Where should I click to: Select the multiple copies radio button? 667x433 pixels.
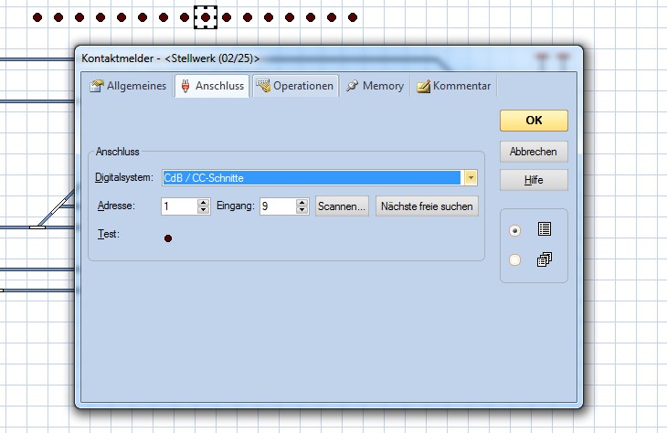[x=514, y=259]
